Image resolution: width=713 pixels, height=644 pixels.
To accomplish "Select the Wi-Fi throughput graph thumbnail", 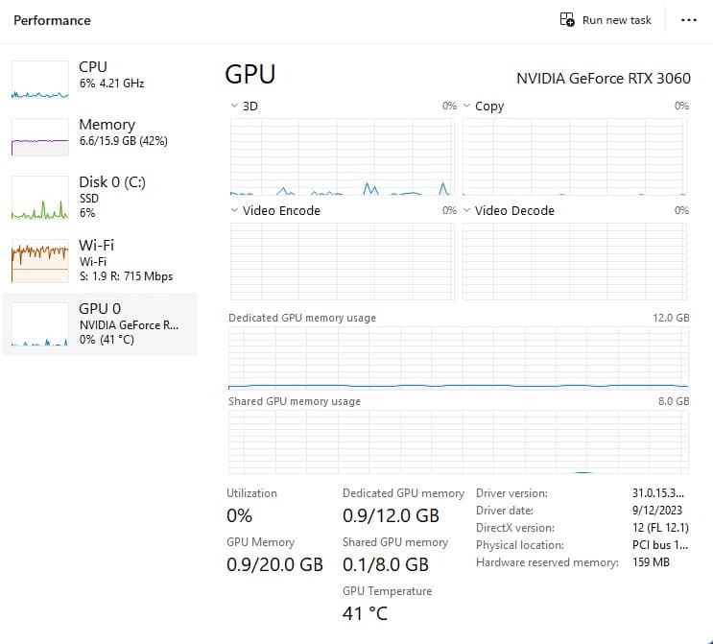I will (39, 259).
